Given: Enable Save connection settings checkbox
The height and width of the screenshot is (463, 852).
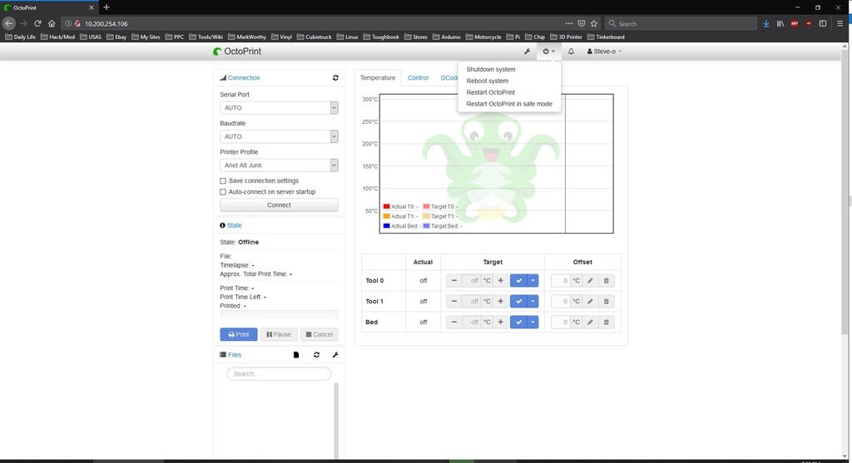Looking at the screenshot, I should tap(223, 180).
